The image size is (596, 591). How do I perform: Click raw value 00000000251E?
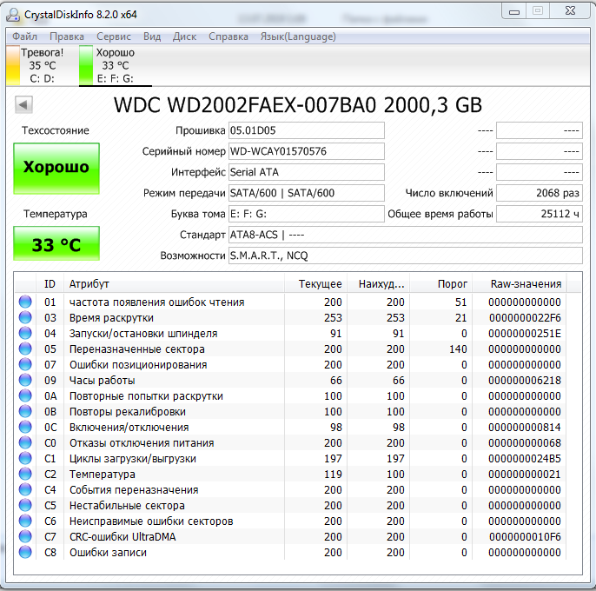525,333
